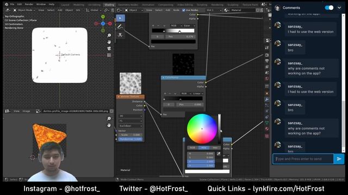
Task: Open the Voronoi Euclidean distance dropdown
Action: point(130,126)
